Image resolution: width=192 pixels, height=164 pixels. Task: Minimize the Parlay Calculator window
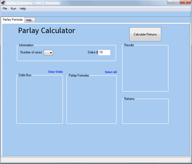[171, 2]
